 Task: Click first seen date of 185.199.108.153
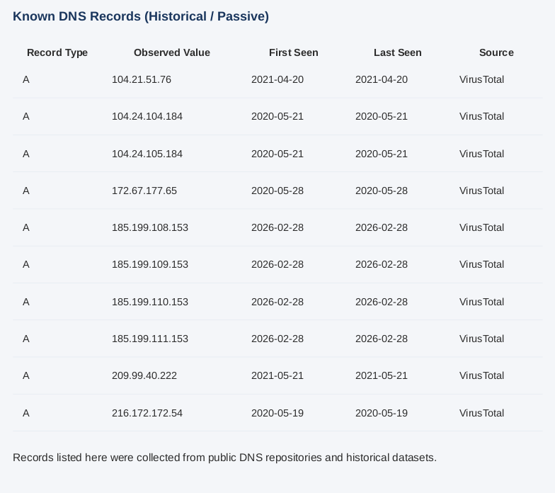pos(277,227)
